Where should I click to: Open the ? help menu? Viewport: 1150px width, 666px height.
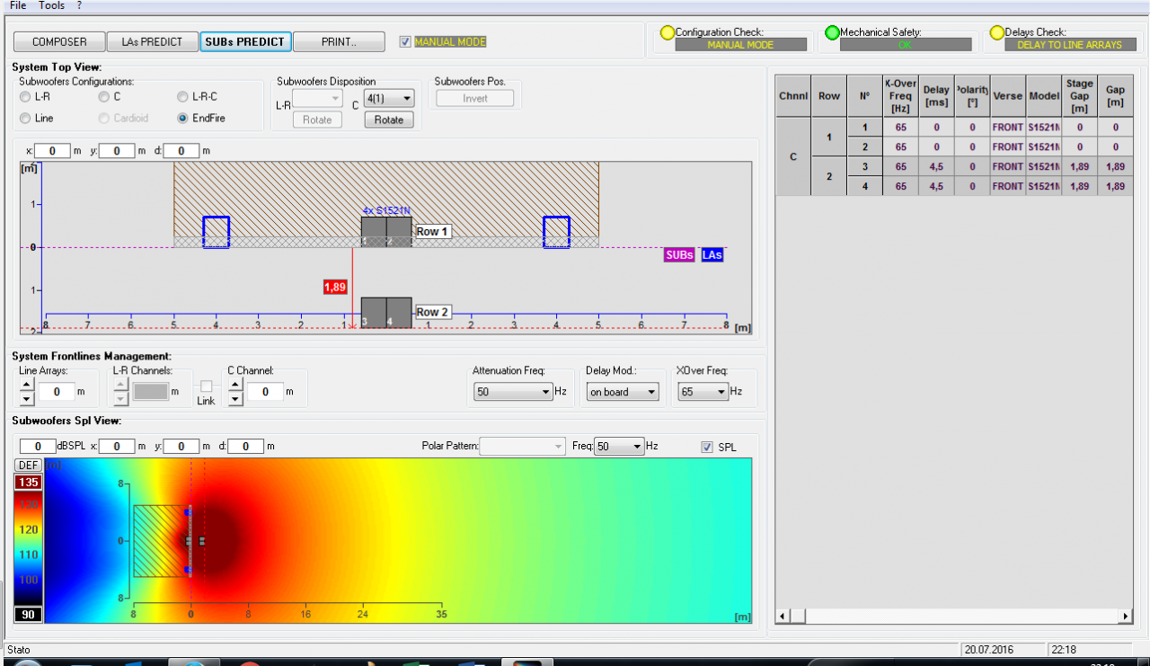tap(79, 5)
